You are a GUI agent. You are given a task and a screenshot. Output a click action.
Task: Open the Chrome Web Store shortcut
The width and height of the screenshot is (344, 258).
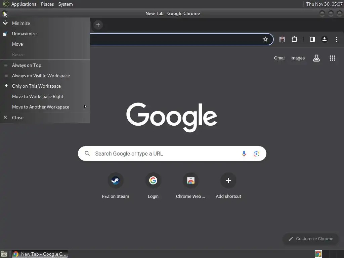click(x=190, y=186)
